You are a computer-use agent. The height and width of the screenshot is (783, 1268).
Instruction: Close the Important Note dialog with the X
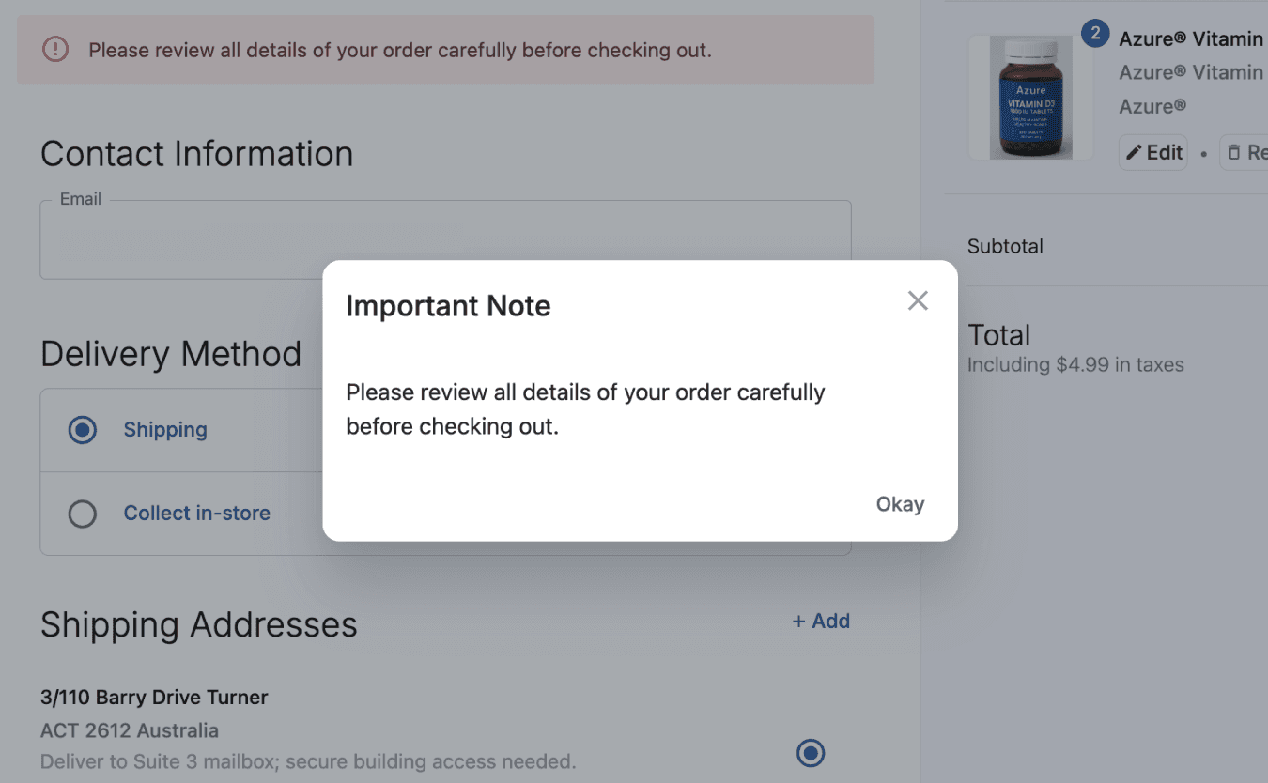coord(918,300)
